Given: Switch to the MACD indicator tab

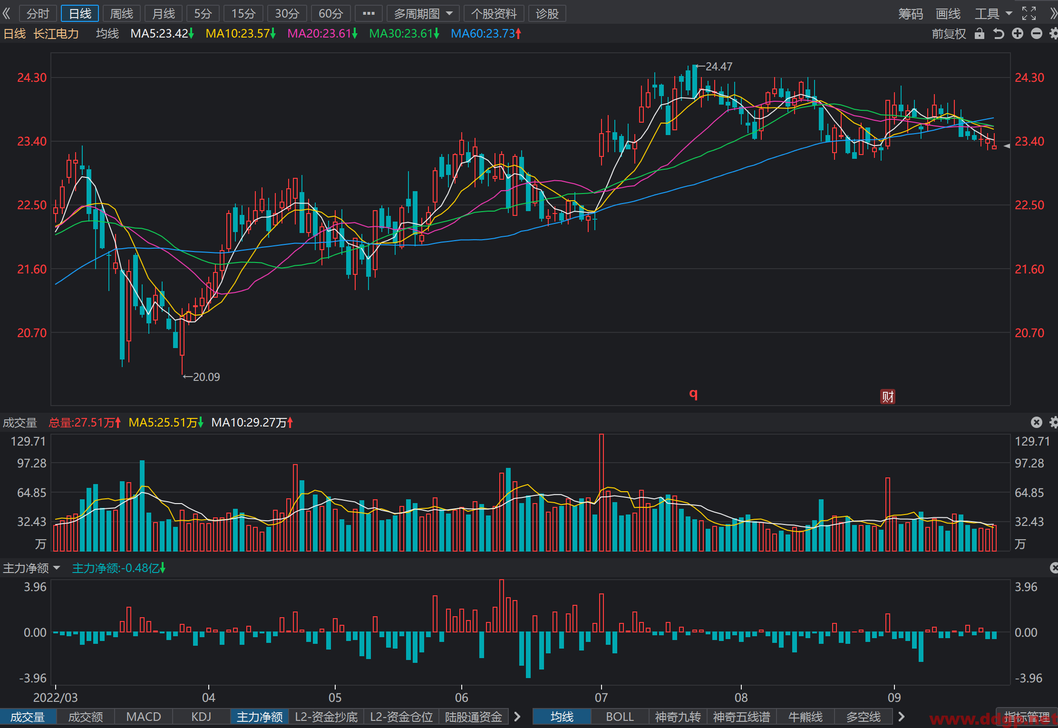Looking at the screenshot, I should point(144,717).
